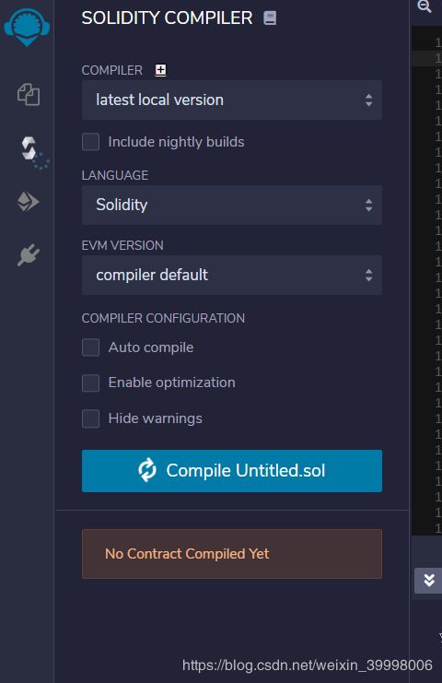
Task: Expand the Language Solidity dropdown
Action: coord(232,206)
